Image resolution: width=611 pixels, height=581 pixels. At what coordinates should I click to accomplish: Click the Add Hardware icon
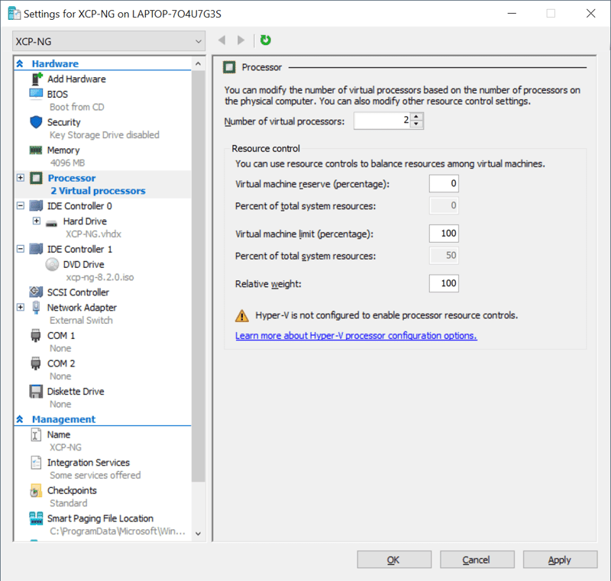(x=36, y=79)
